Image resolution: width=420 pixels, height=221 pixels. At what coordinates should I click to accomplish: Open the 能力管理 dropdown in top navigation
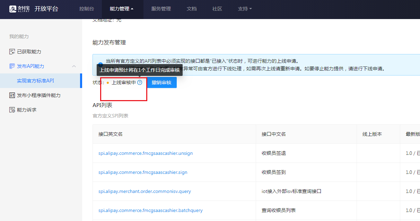[121, 9]
